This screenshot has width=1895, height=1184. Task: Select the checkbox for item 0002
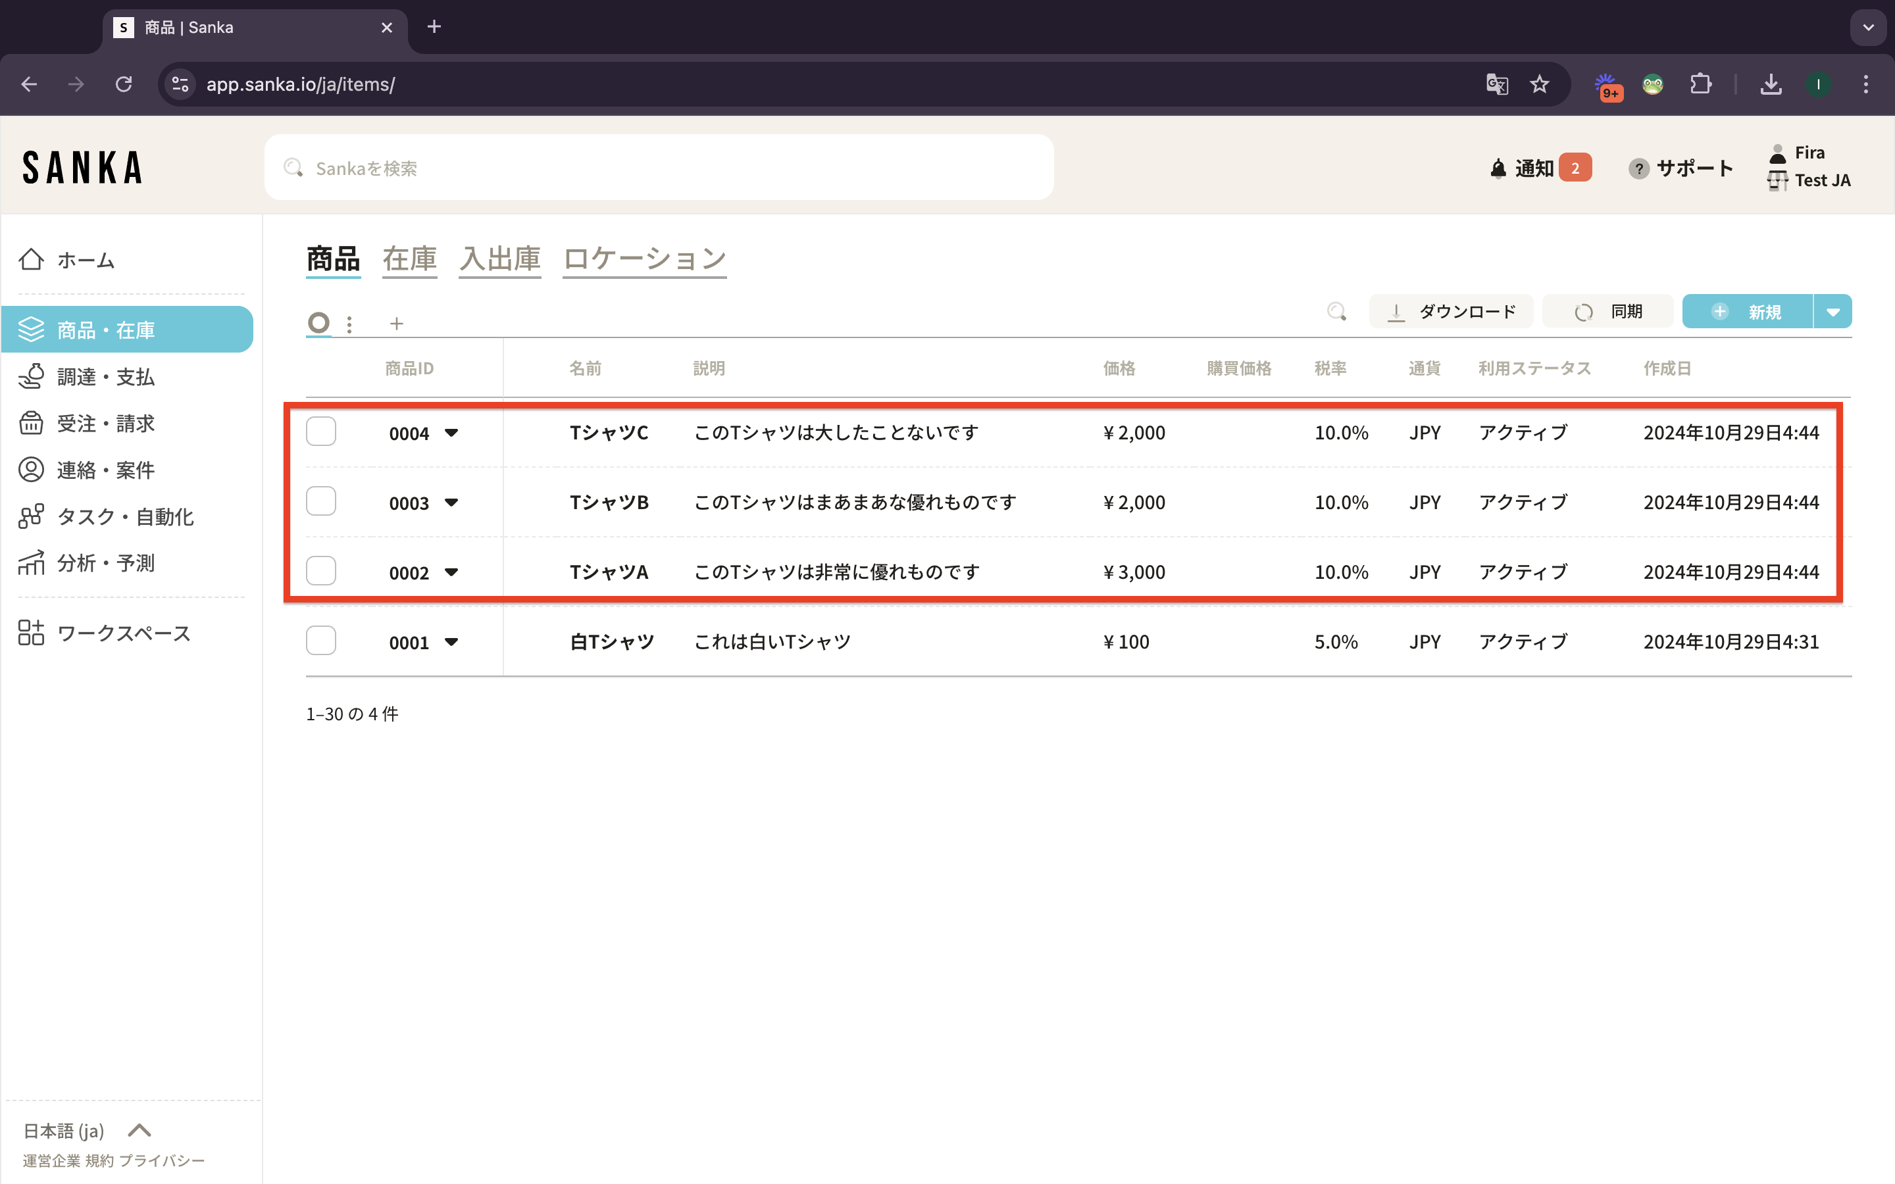(x=321, y=571)
